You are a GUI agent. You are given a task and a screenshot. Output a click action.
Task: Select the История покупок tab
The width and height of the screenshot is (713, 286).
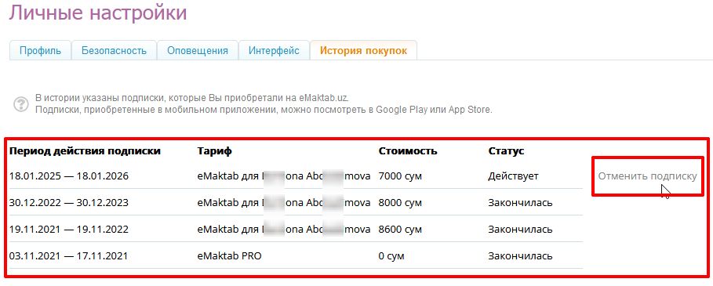tap(363, 50)
